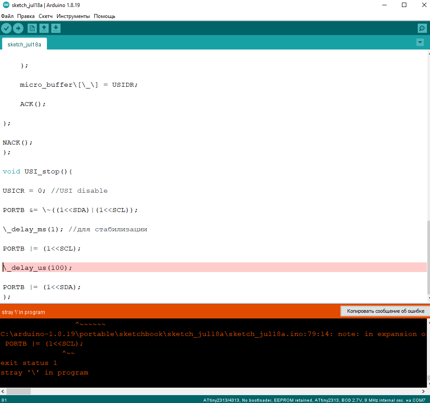Click the line number 81 in status bar
The height and width of the screenshot is (403, 430).
(4, 400)
